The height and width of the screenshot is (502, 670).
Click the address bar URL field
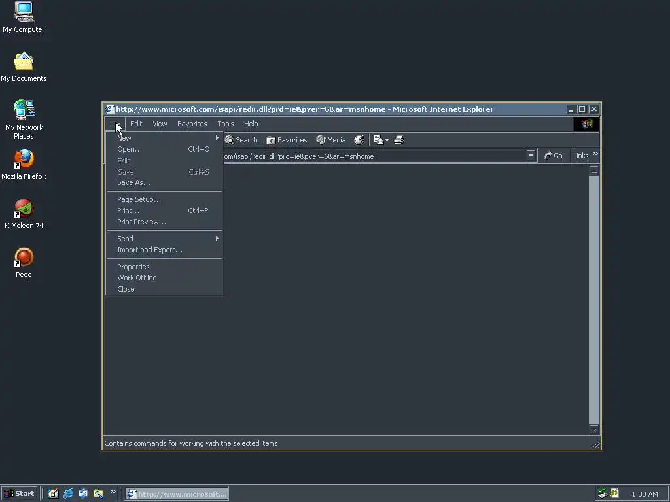point(374,156)
